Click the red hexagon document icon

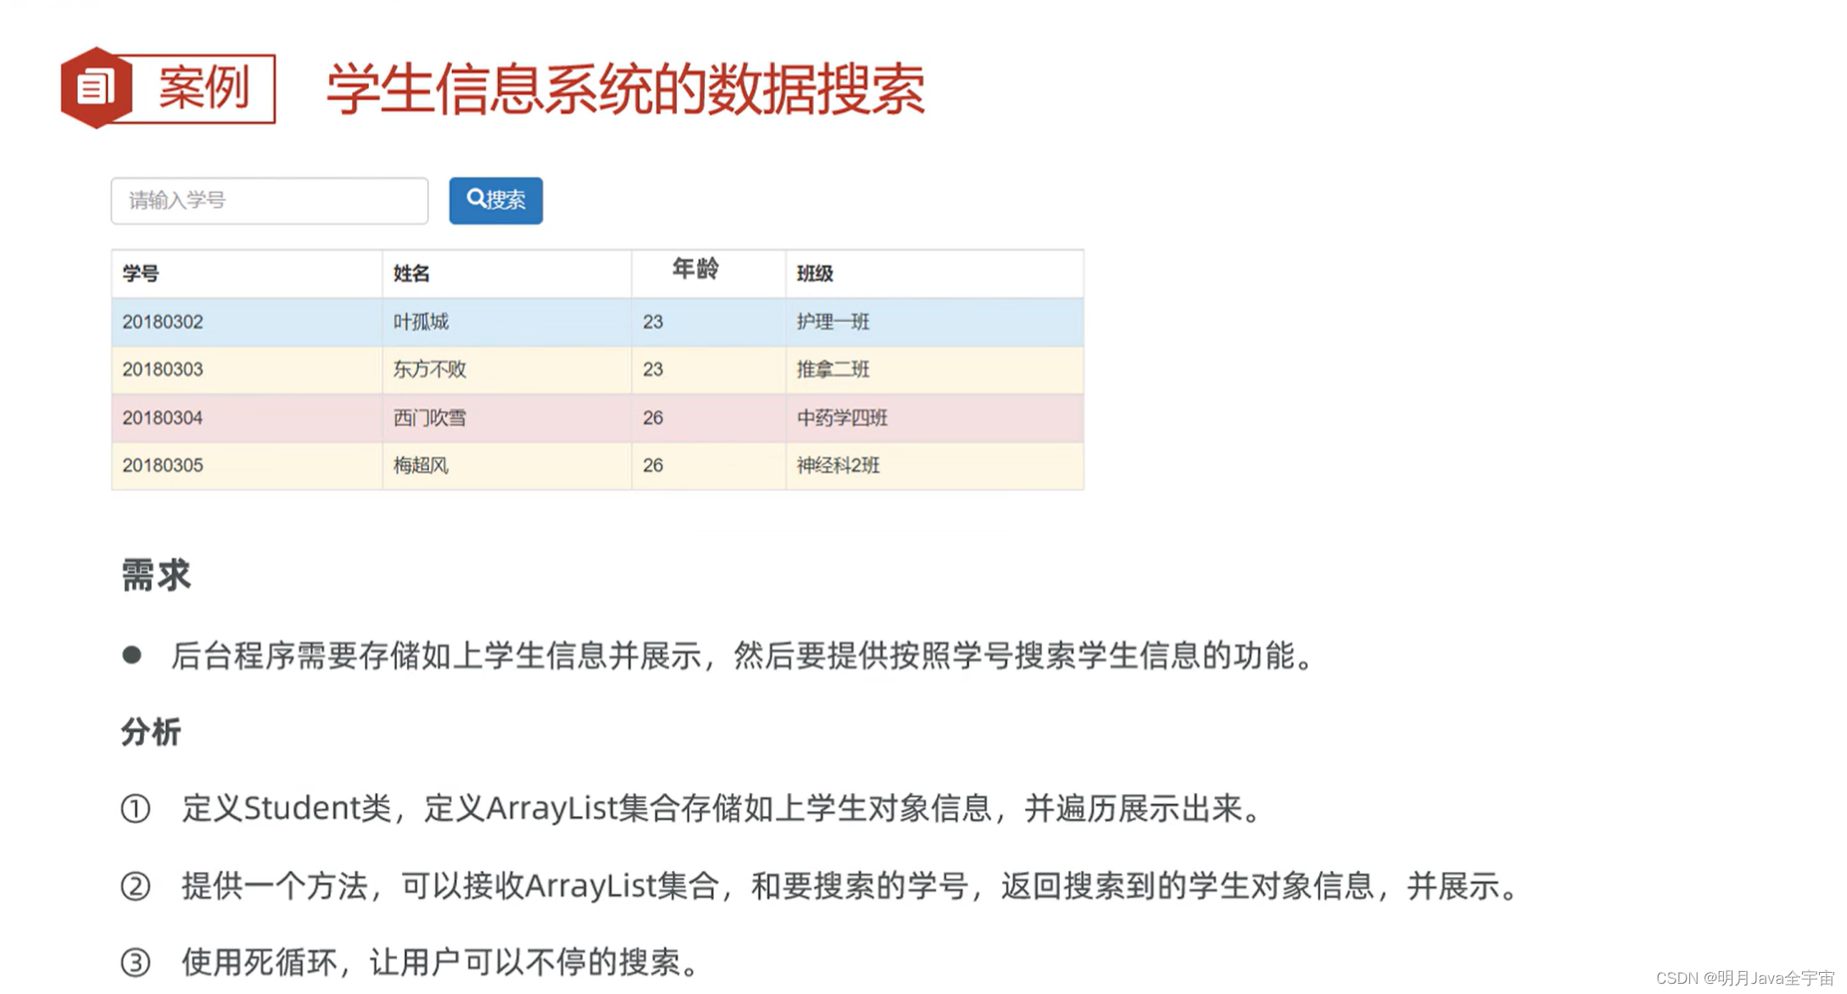click(96, 87)
